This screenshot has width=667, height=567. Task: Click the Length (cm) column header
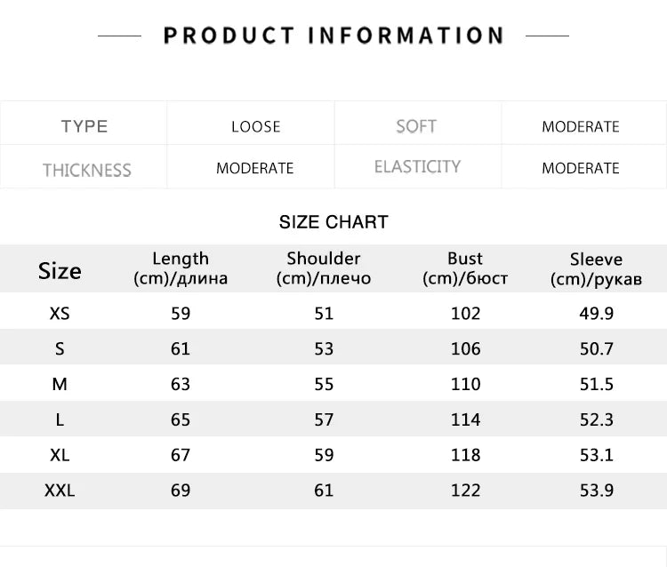pos(181,268)
